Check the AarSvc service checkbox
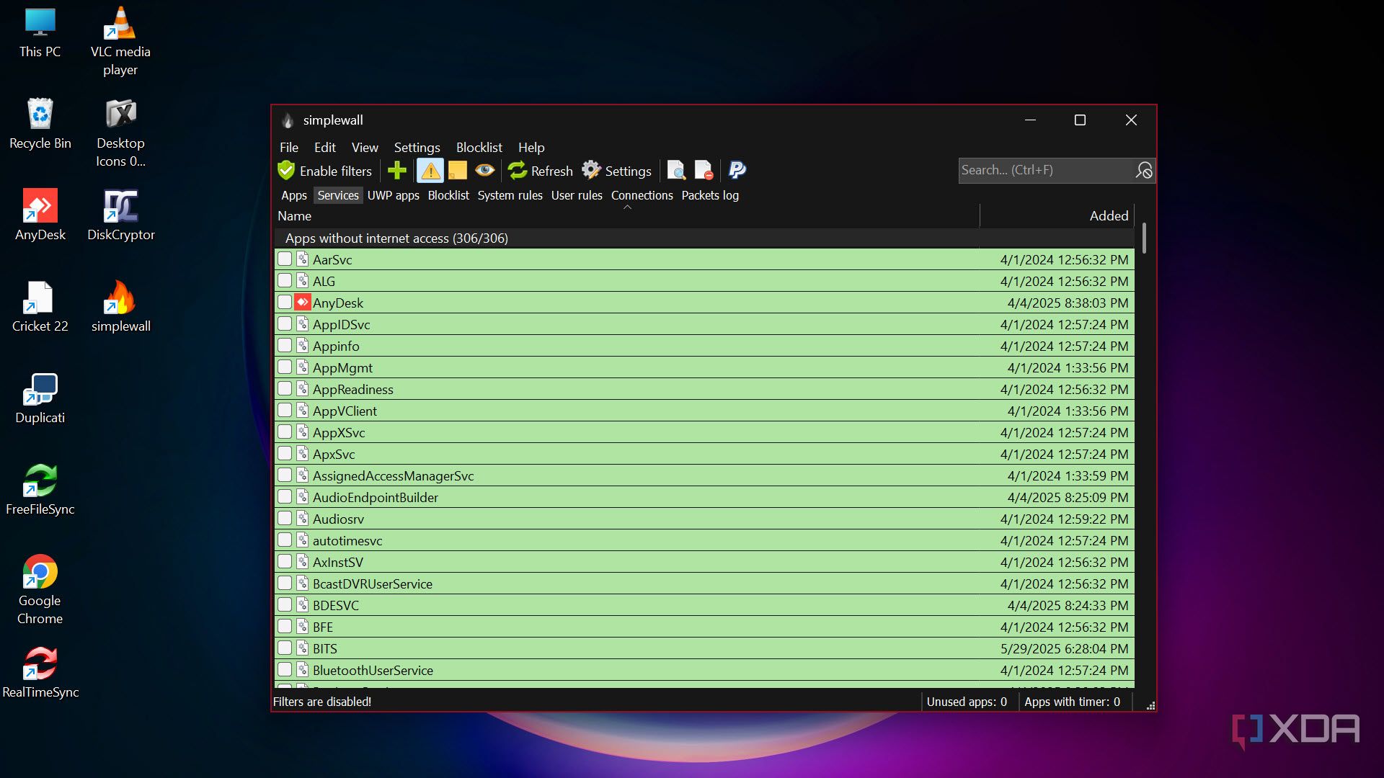1384x778 pixels. click(x=285, y=259)
